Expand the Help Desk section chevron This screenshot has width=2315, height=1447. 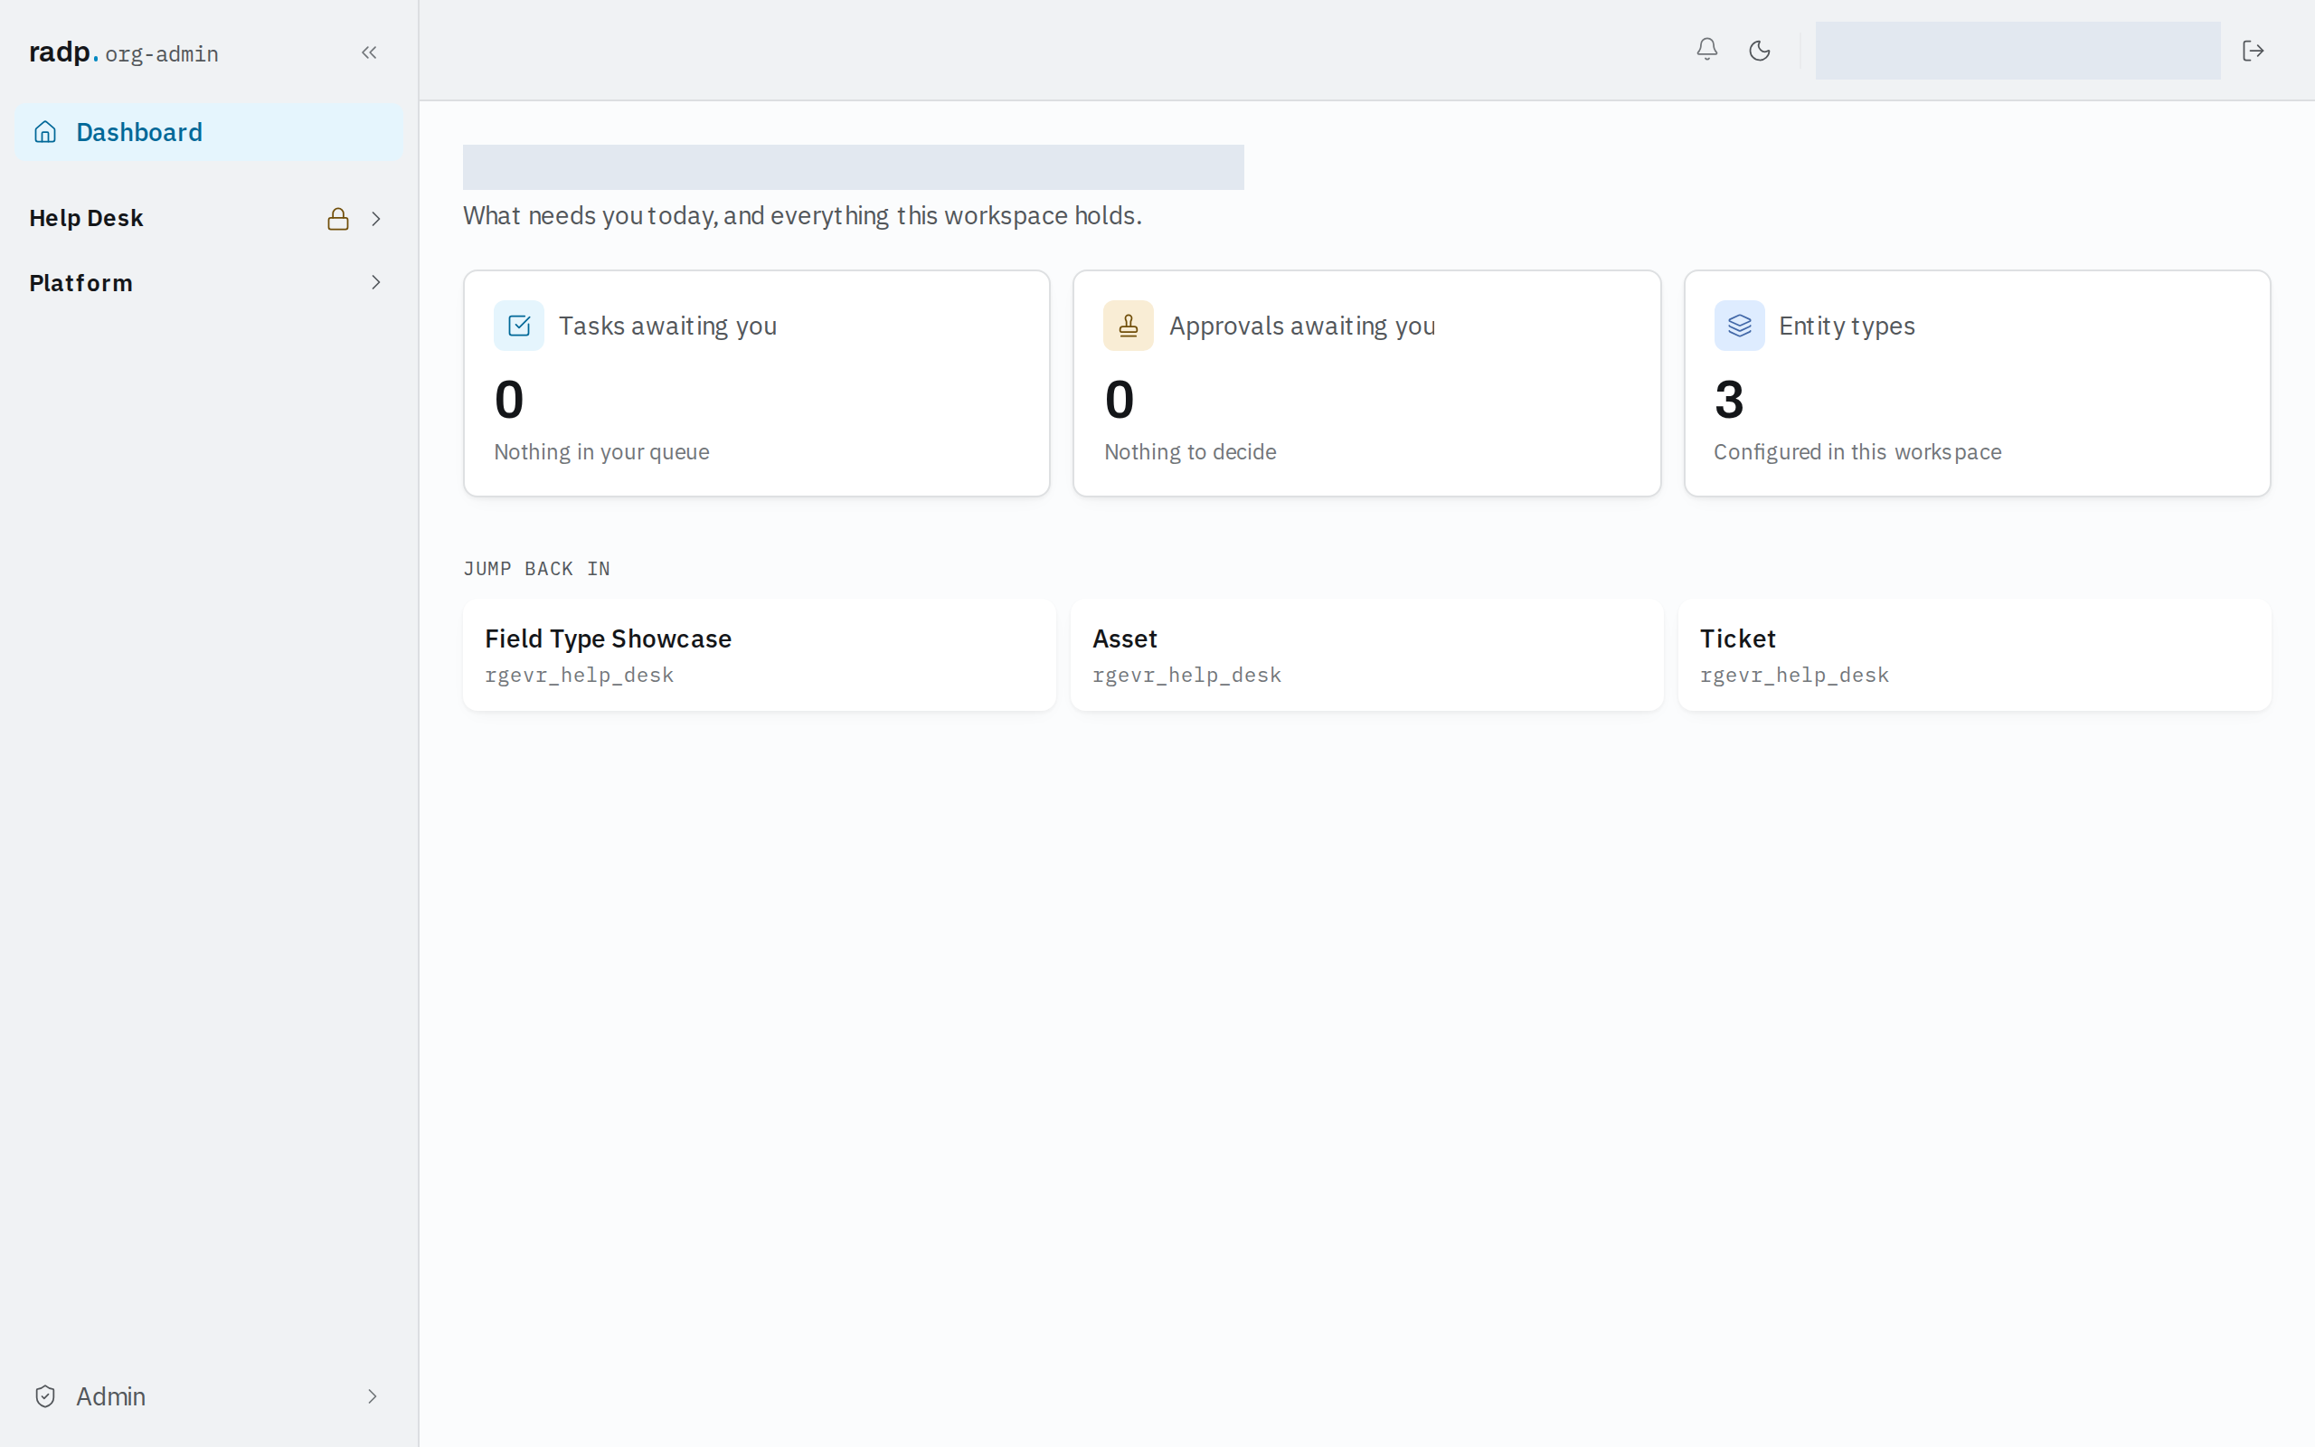click(376, 219)
